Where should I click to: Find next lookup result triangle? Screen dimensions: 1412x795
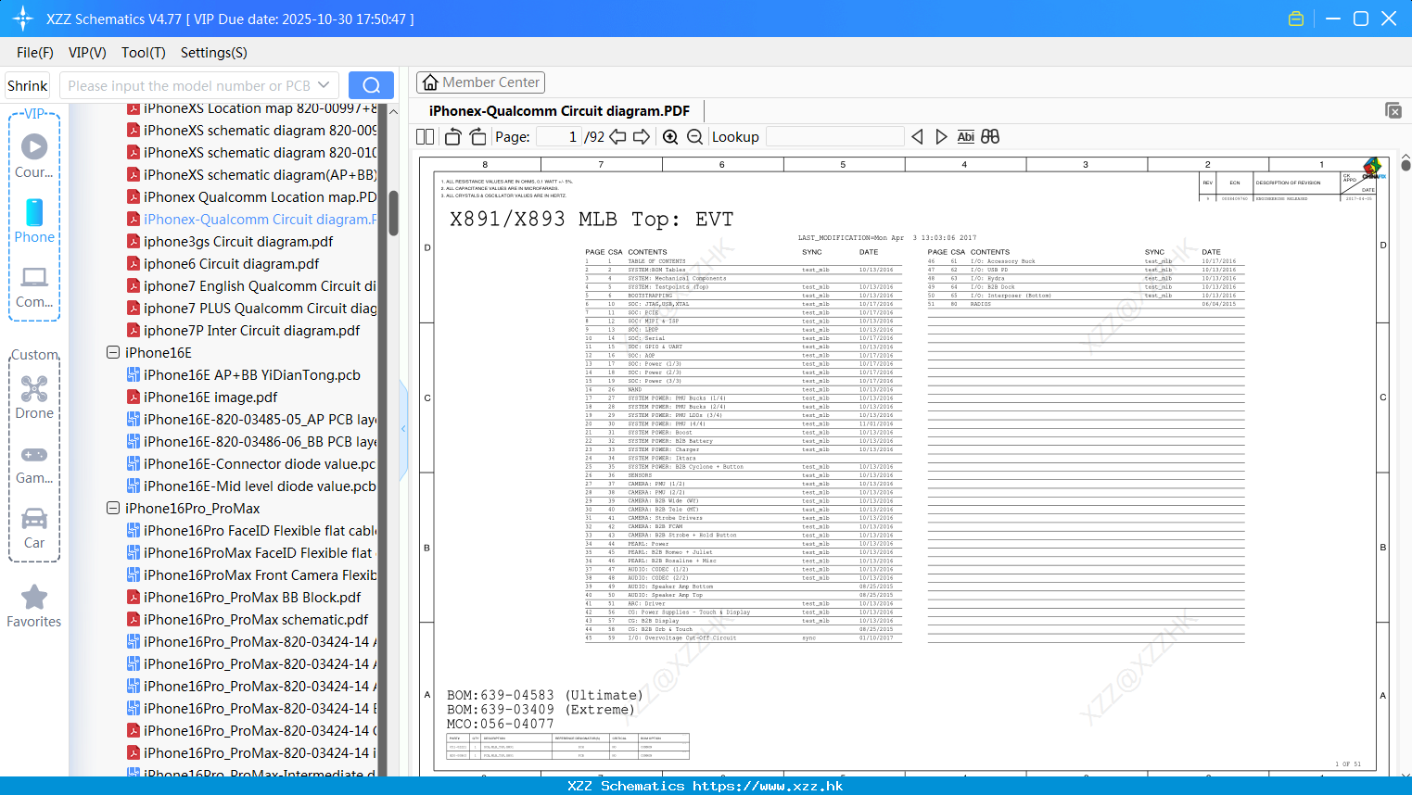pyautogui.click(x=941, y=137)
